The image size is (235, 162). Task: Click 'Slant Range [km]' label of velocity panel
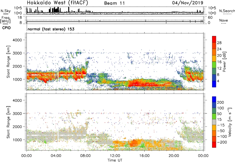(8, 122)
